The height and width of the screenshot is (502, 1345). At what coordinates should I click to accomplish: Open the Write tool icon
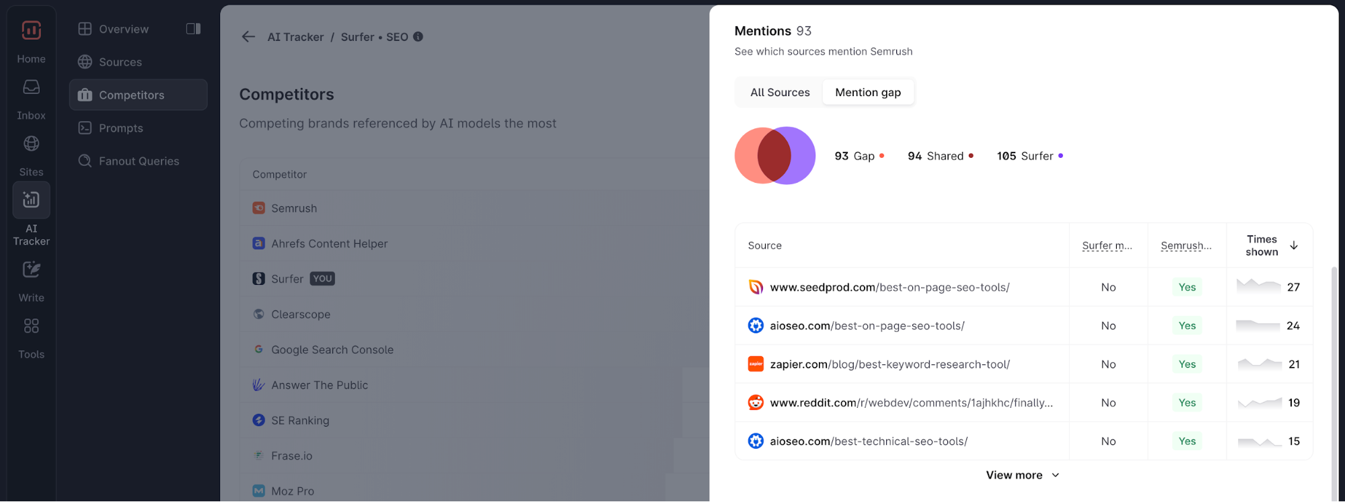(x=31, y=269)
